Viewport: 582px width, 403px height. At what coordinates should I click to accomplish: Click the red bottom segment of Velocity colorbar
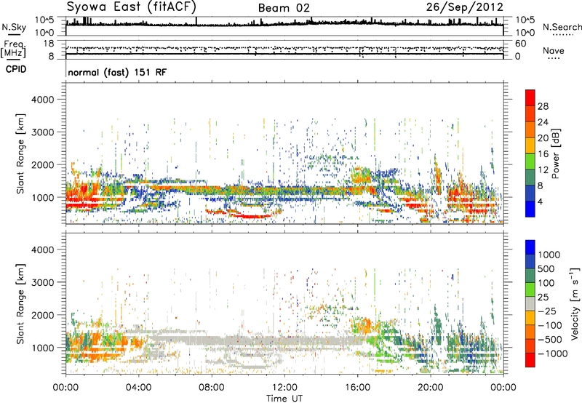coord(530,360)
